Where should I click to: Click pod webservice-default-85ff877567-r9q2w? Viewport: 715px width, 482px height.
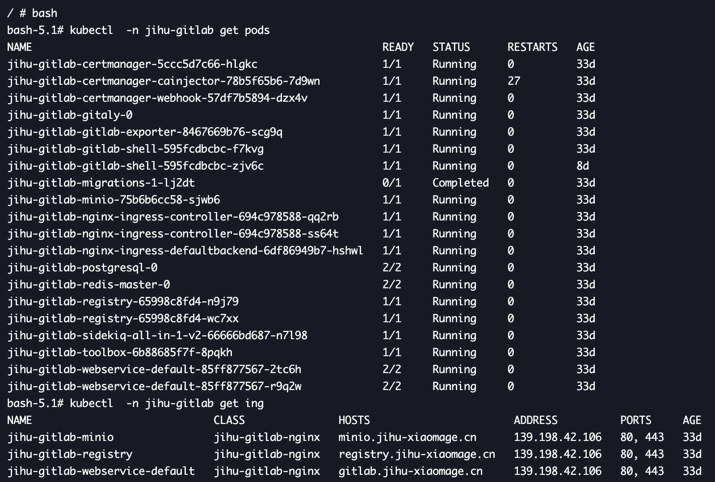point(154,386)
